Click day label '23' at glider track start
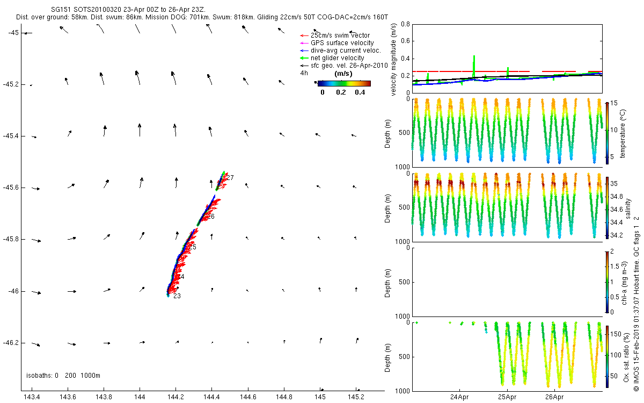Screen dimensions: 644x403 coord(177,296)
